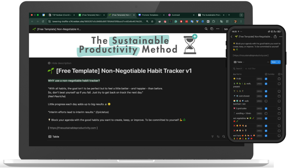Bookmark this page with the star icon
Screen dimensions: 299x168
pos(152,21)
